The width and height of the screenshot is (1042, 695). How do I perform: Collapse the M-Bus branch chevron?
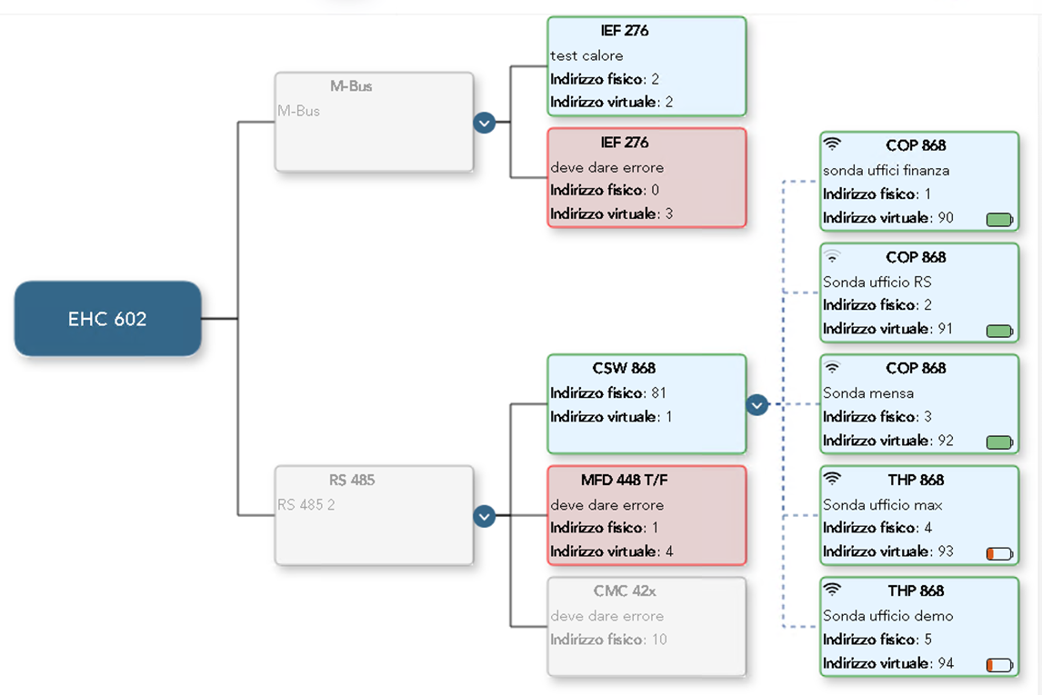click(x=485, y=122)
